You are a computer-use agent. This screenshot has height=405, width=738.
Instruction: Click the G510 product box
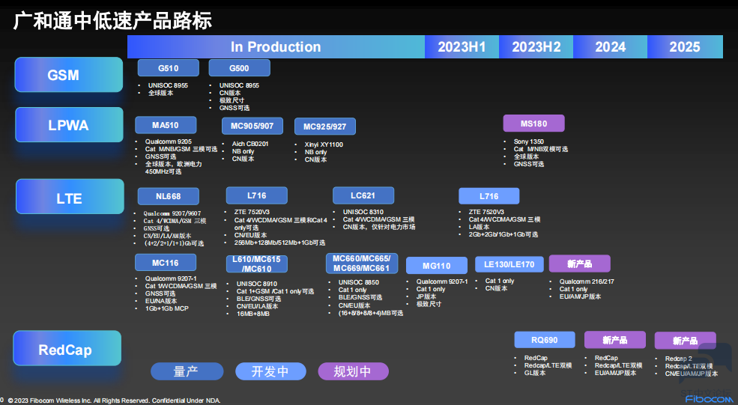coord(169,67)
